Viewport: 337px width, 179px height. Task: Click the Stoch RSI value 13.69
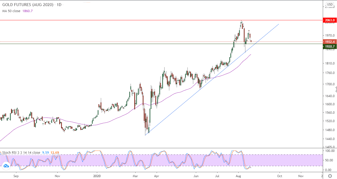tap(55, 152)
